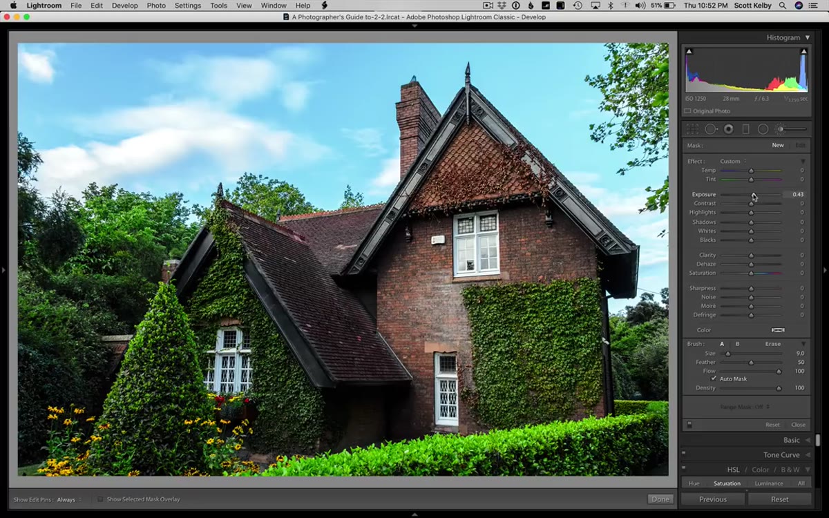Screen dimensions: 829x518
Task: Select the Crop Overlay grid tool
Action: (692, 129)
